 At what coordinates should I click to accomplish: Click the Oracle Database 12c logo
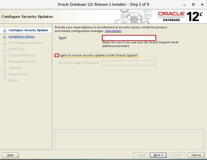click(x=180, y=17)
